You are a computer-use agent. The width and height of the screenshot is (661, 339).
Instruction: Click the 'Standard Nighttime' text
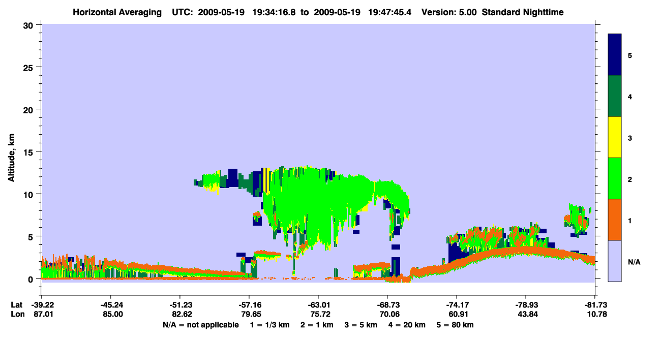(x=523, y=12)
